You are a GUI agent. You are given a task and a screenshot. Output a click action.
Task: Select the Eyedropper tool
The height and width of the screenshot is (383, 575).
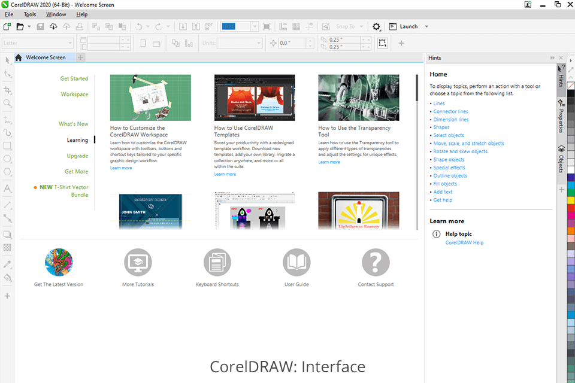tap(7, 265)
